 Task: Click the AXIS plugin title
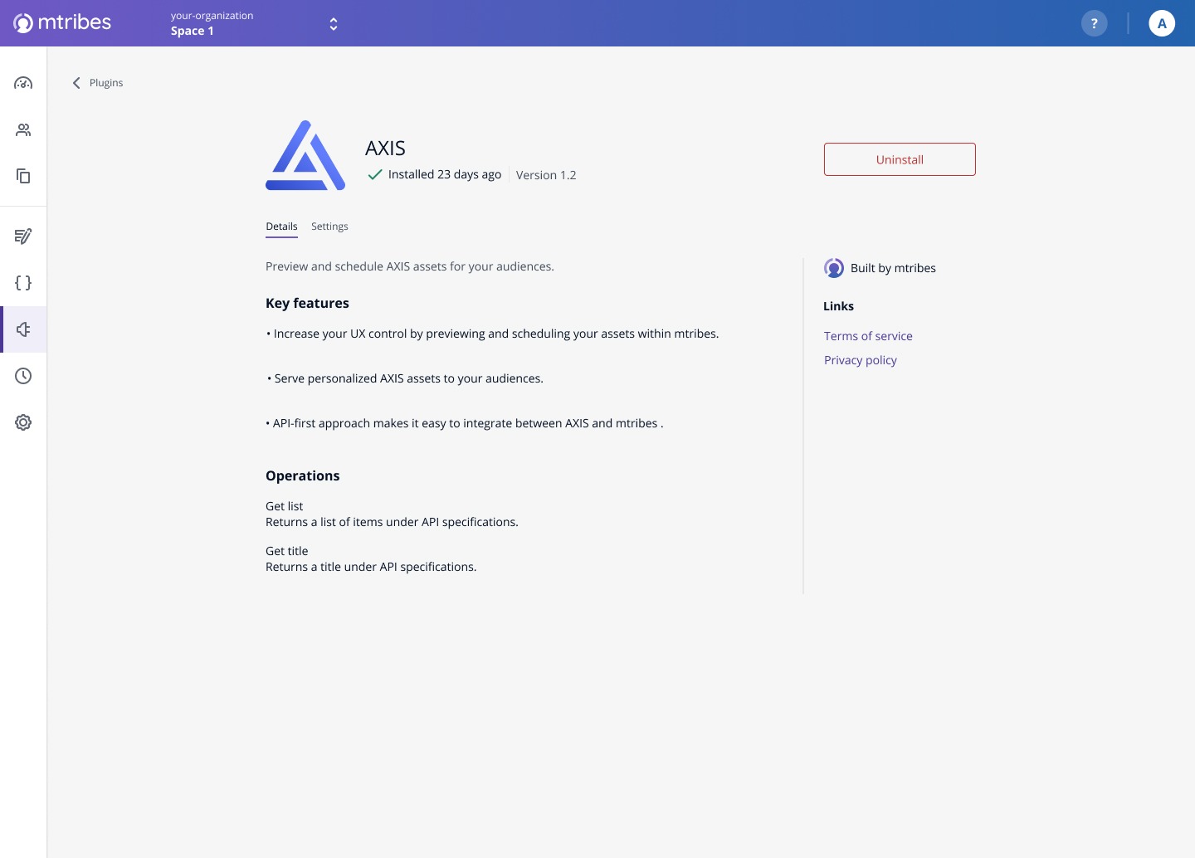point(385,149)
